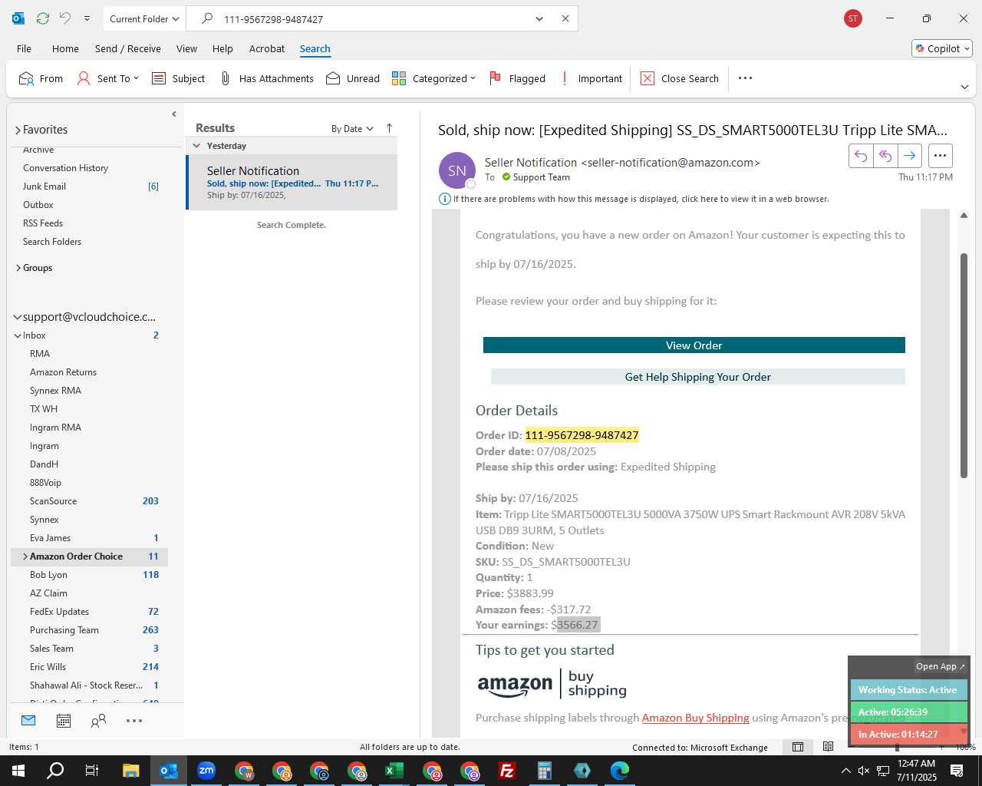Click the Undo icon in title bar
Viewport: 982px width, 786px height.
[x=65, y=18]
